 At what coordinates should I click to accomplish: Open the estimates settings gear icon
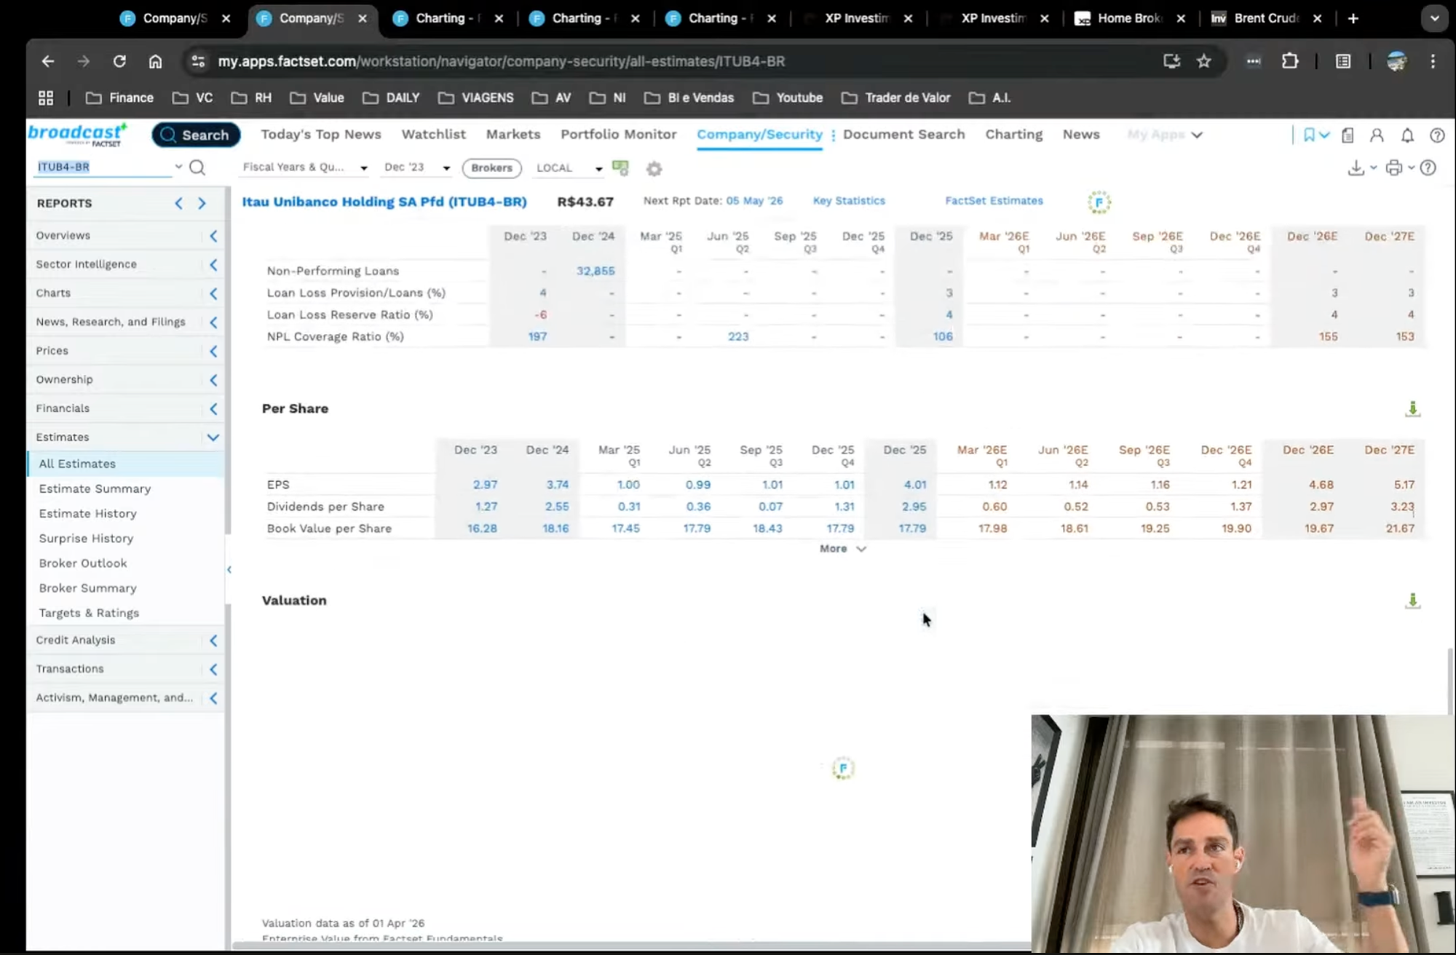point(654,169)
